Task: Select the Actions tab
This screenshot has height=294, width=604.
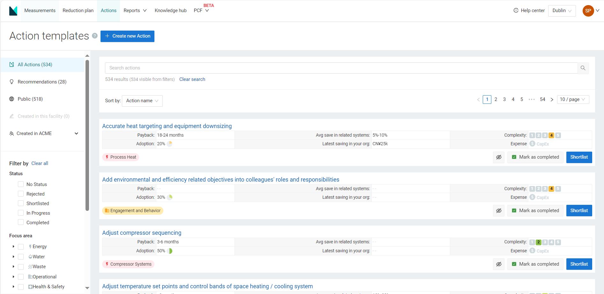Action: [x=108, y=11]
